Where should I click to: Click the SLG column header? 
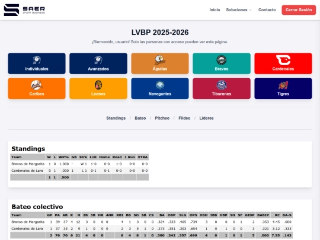183,215
